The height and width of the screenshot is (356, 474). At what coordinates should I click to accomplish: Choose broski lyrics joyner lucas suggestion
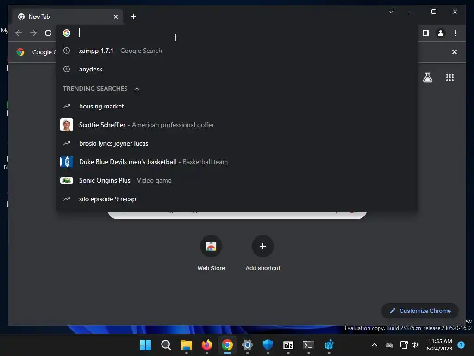point(237,143)
